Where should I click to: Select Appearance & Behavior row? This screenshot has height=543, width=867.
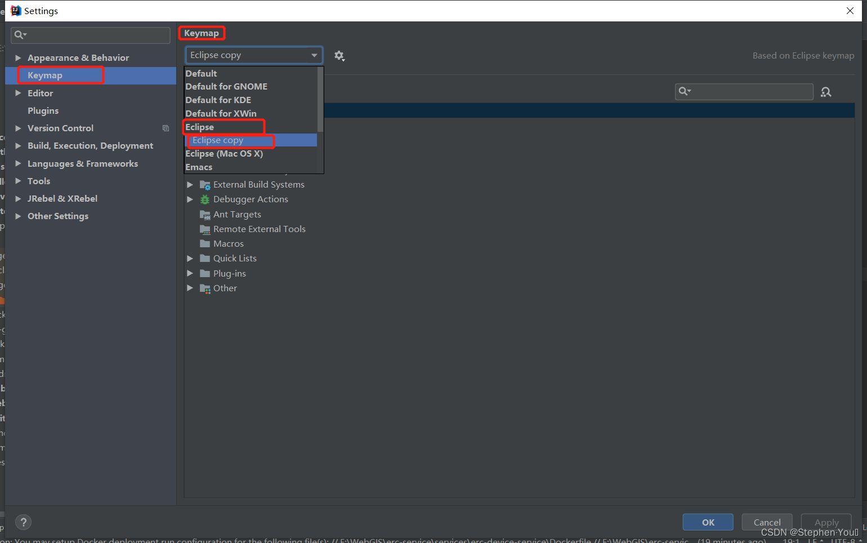click(91, 58)
